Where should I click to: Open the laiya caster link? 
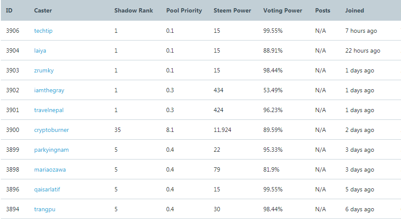point(40,50)
